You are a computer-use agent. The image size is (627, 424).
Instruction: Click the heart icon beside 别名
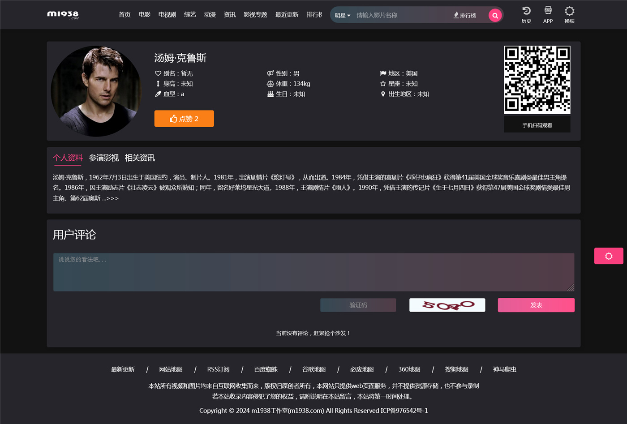click(158, 73)
